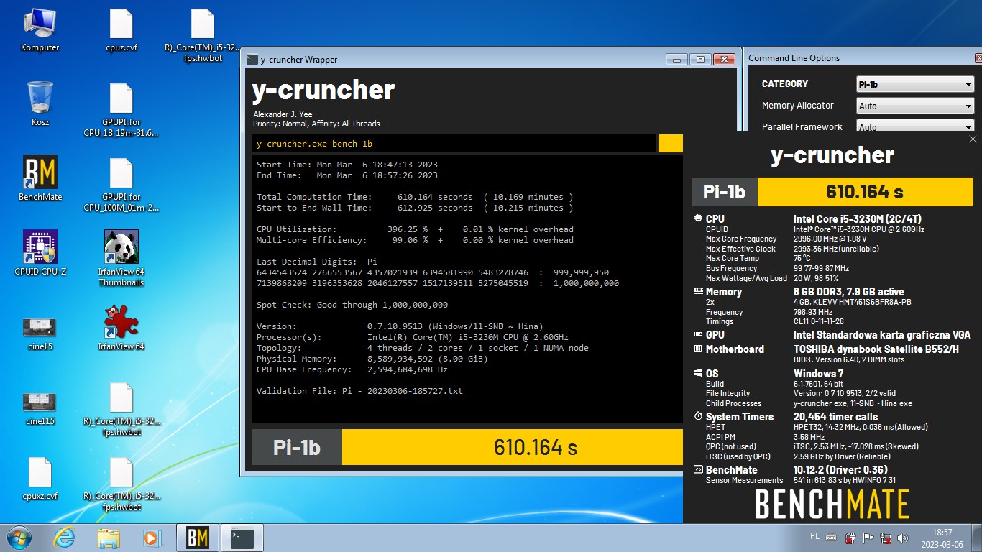The height and width of the screenshot is (552, 982).
Task: Click the TOSHIBA dynabook Satellite B552/H text
Action: [x=876, y=349]
